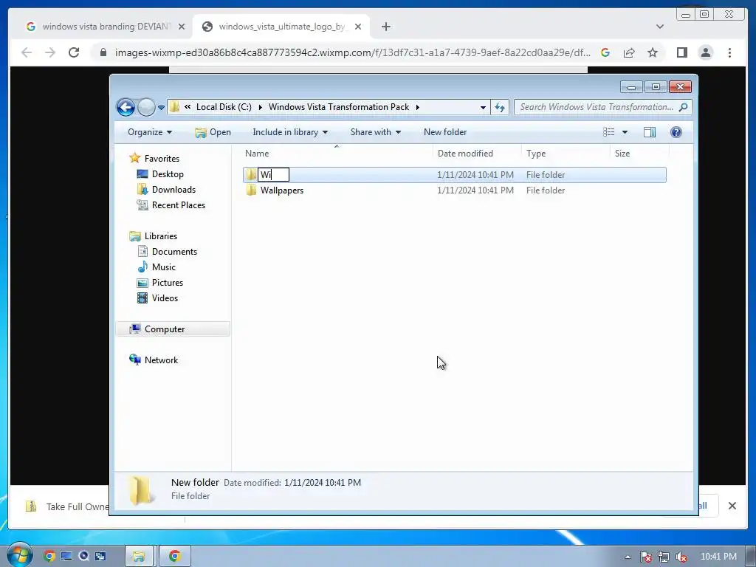The width and height of the screenshot is (756, 567).
Task: Expand arrow after Windows Vista Transformation Pack breadcrumb
Action: 418,107
